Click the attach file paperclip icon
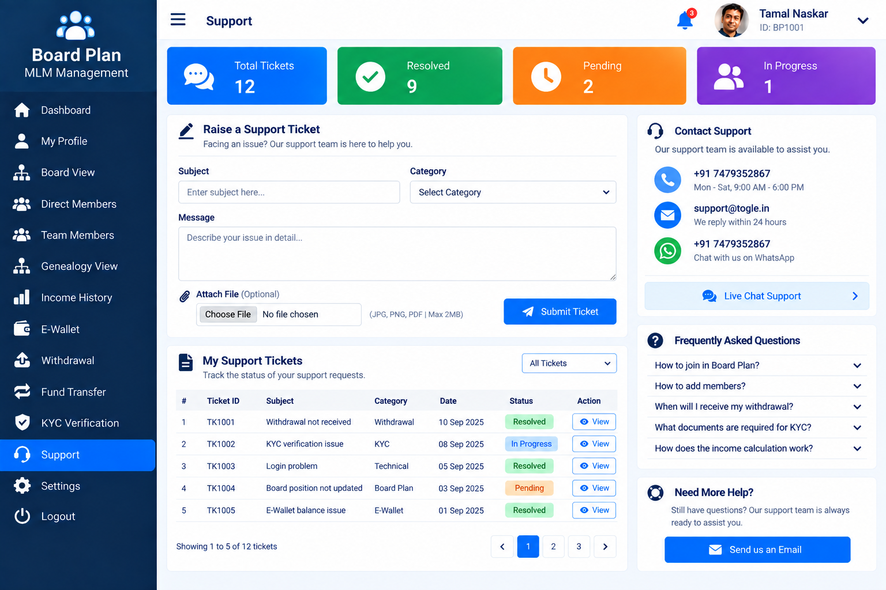 tap(185, 296)
